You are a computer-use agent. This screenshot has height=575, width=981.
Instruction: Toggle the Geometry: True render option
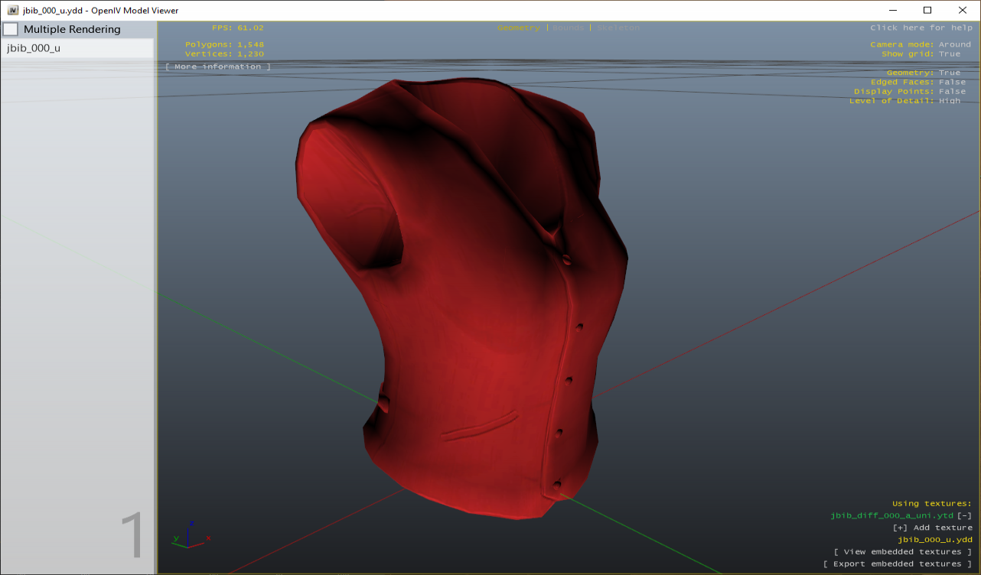(949, 73)
